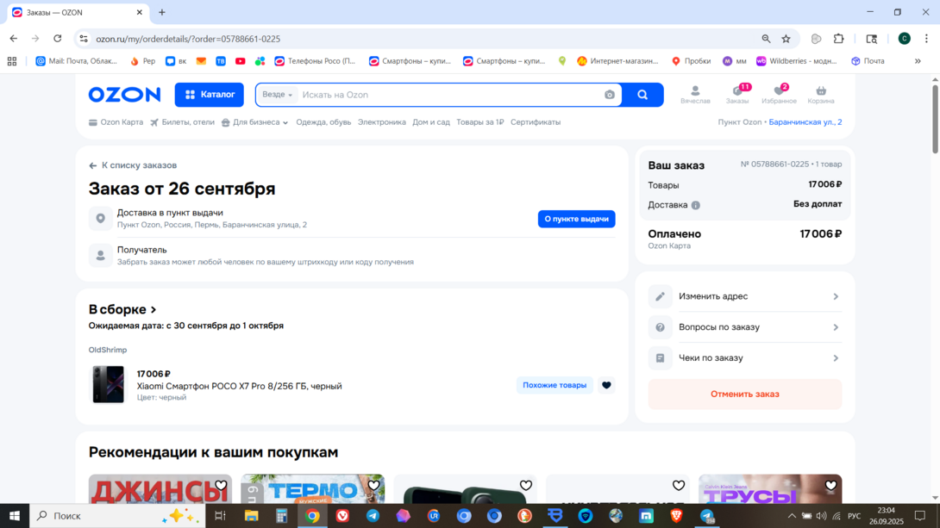Open Telegram from the taskbar
The width and height of the screenshot is (940, 528).
(373, 515)
